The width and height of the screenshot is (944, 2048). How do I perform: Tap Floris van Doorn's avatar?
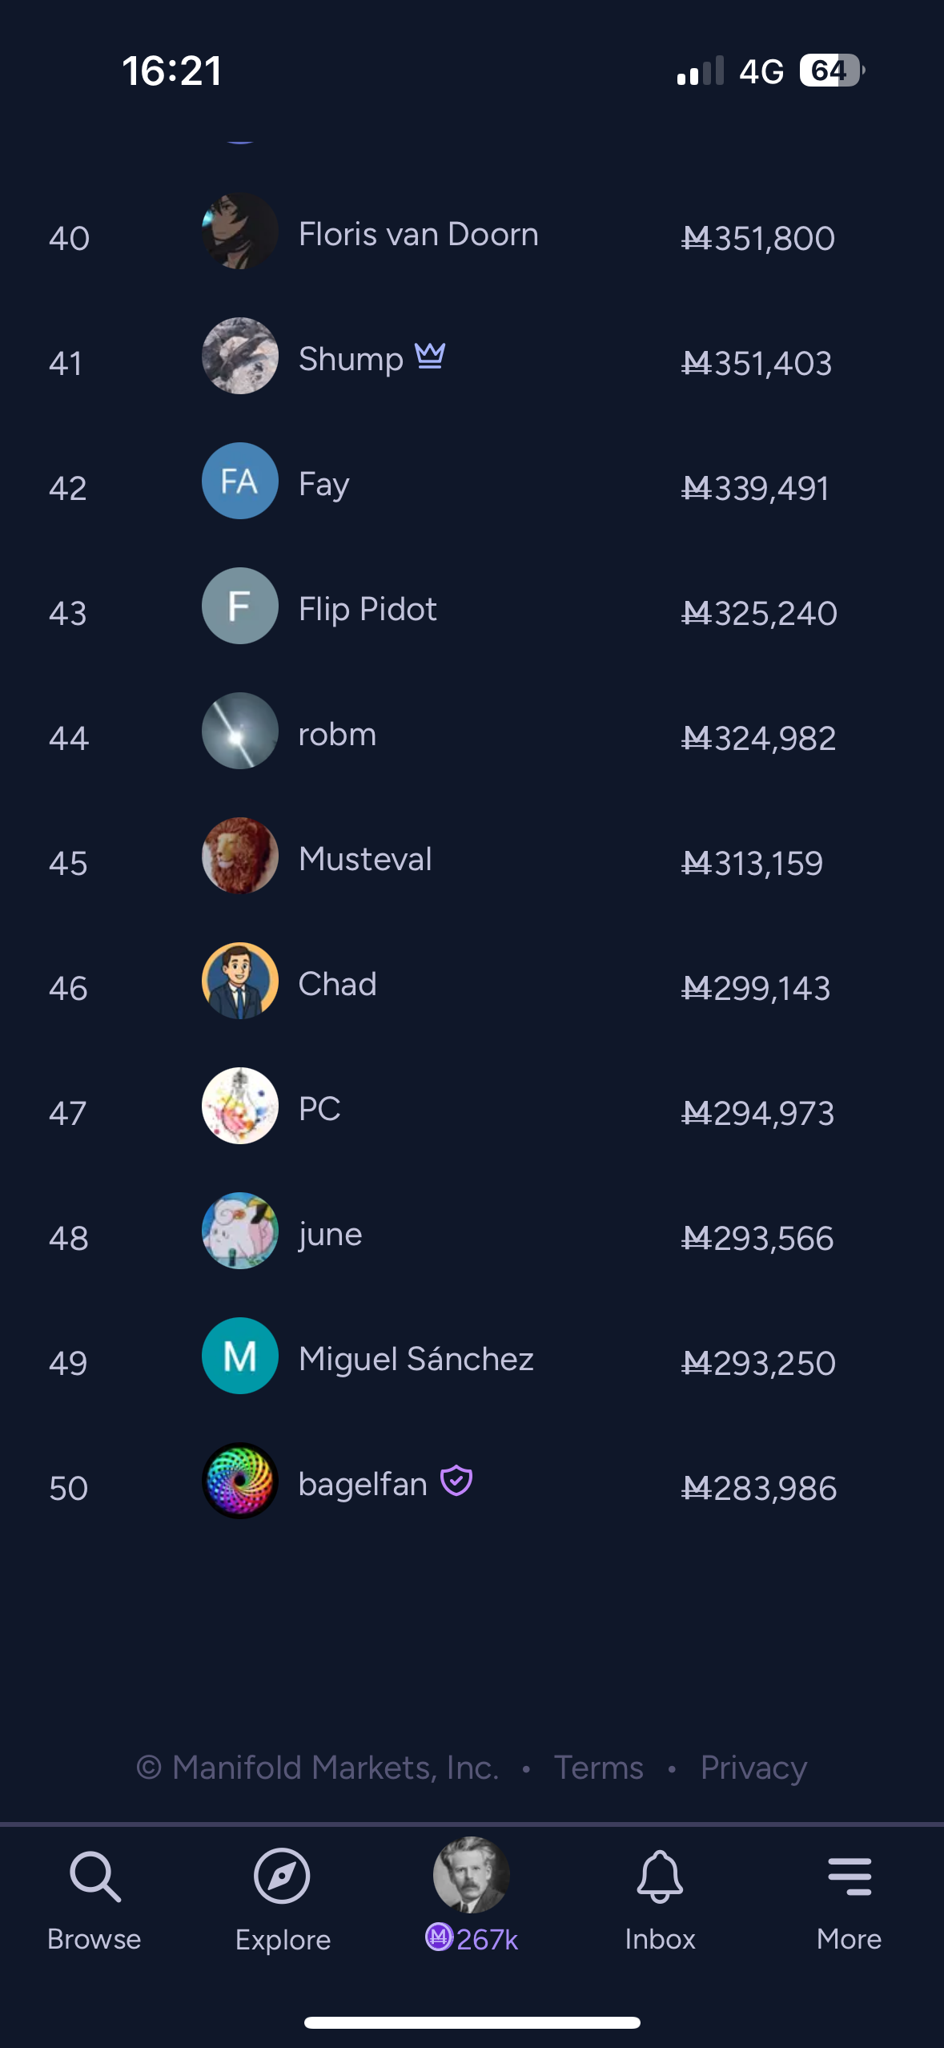240,232
